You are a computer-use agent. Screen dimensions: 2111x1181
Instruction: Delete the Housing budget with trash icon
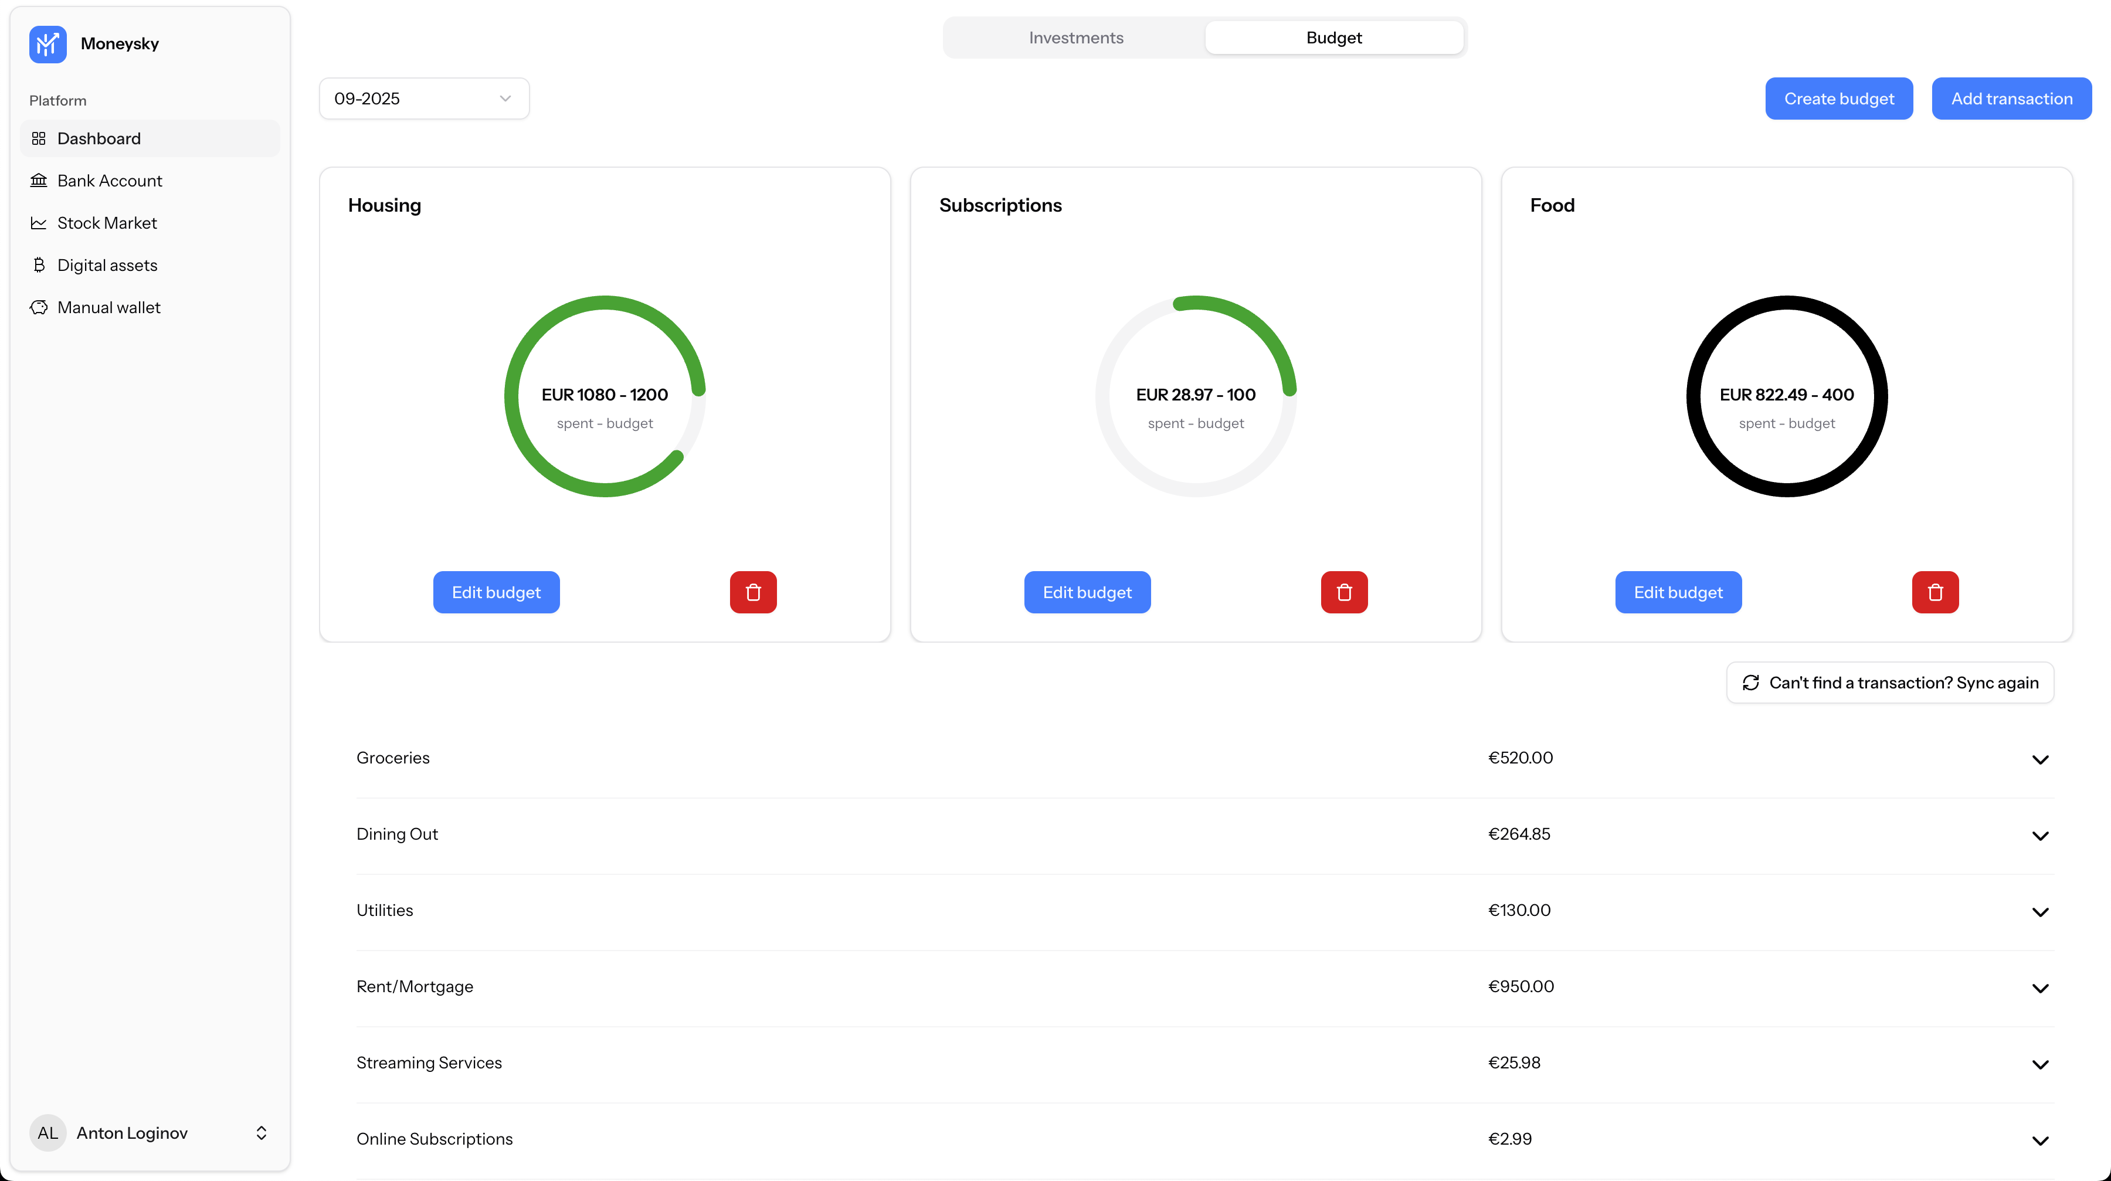pyautogui.click(x=752, y=592)
